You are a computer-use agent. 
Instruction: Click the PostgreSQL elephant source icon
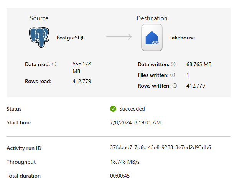click(39, 37)
